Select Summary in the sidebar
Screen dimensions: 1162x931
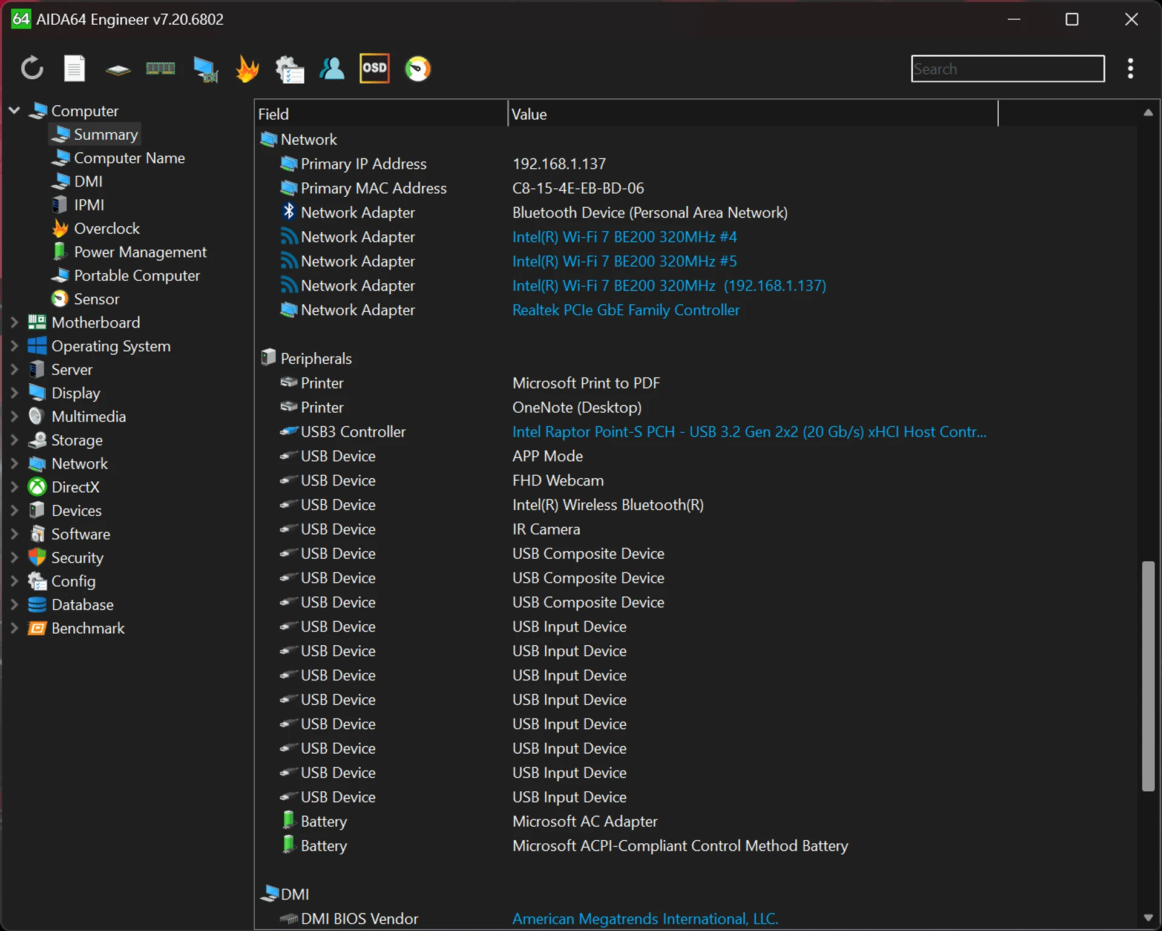(95, 134)
